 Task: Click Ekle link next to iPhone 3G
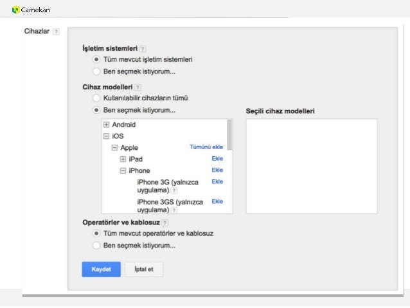click(x=217, y=181)
